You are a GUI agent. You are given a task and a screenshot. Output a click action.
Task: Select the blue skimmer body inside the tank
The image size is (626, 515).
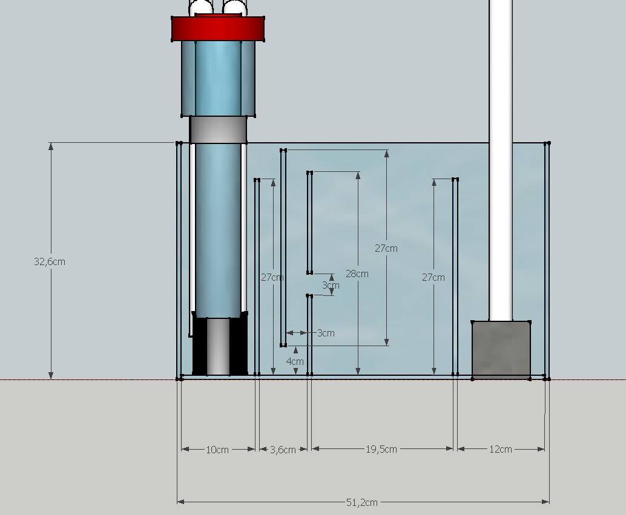[218, 230]
